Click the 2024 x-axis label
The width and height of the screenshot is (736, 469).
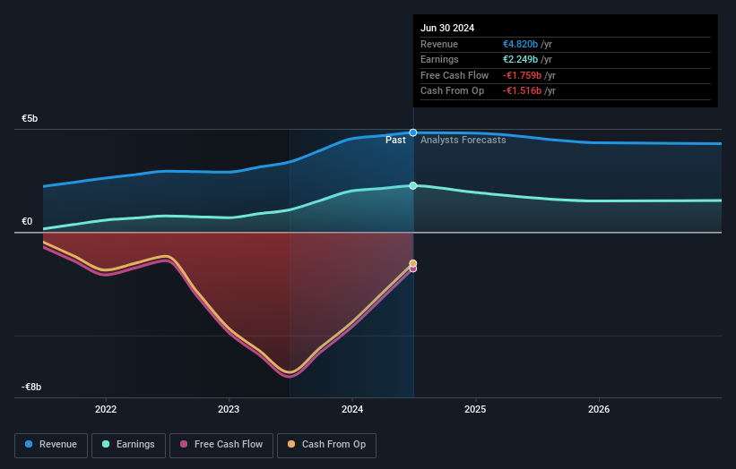[352, 410]
